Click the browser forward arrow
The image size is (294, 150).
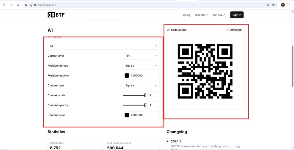click(x=11, y=5)
